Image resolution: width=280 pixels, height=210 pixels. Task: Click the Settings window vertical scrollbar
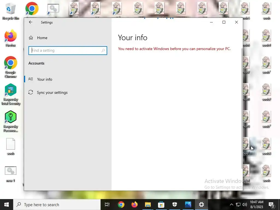point(242,108)
